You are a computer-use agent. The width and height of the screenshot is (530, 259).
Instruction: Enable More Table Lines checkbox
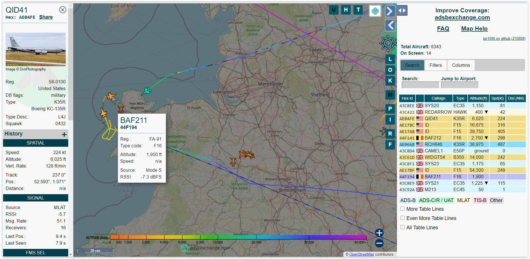(x=402, y=209)
